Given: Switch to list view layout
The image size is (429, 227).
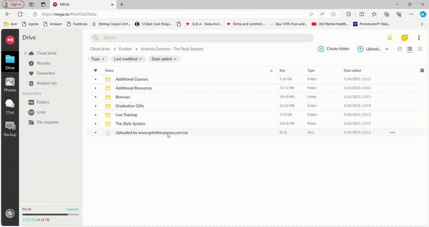Looking at the screenshot, I should click(410, 49).
